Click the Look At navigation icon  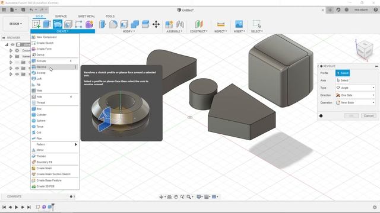pos(169,197)
